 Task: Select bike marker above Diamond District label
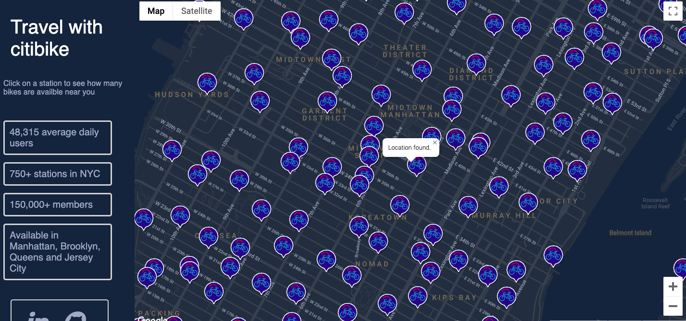(x=476, y=64)
